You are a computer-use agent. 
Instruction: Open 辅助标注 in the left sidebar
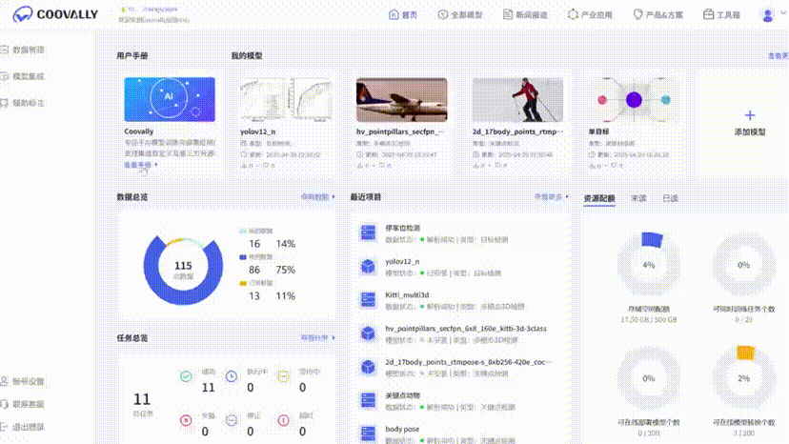point(23,103)
